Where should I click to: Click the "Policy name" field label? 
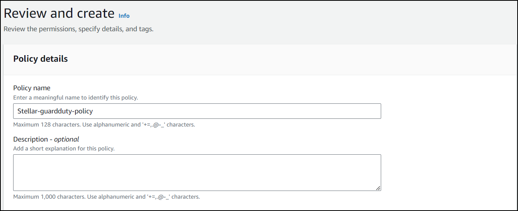point(32,88)
